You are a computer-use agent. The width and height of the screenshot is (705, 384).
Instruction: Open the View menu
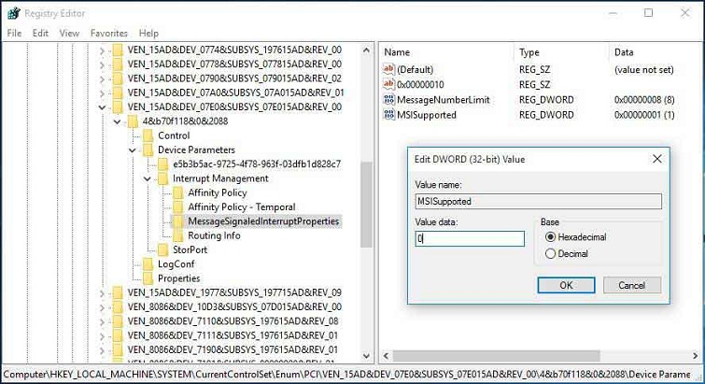[x=69, y=34]
